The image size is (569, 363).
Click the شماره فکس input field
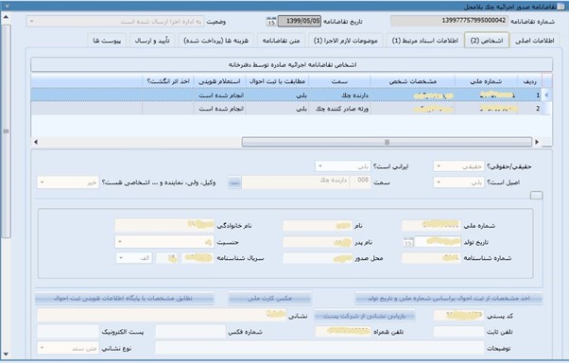click(x=191, y=332)
